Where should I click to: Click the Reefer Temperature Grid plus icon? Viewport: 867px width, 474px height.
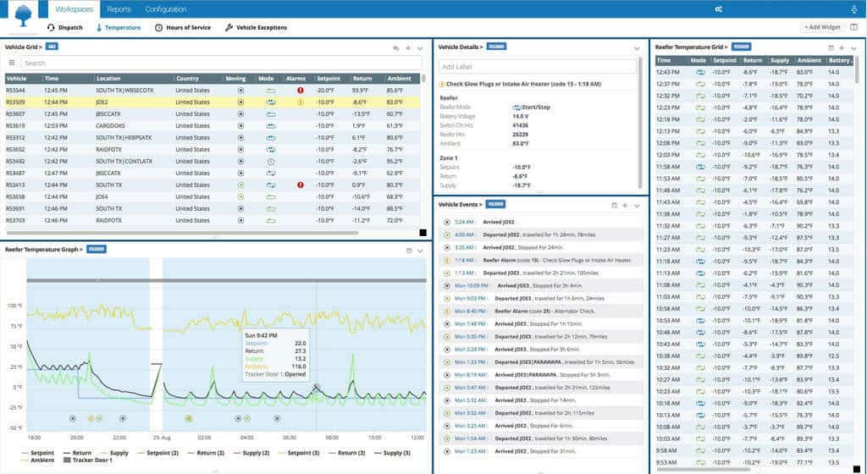tap(842, 48)
